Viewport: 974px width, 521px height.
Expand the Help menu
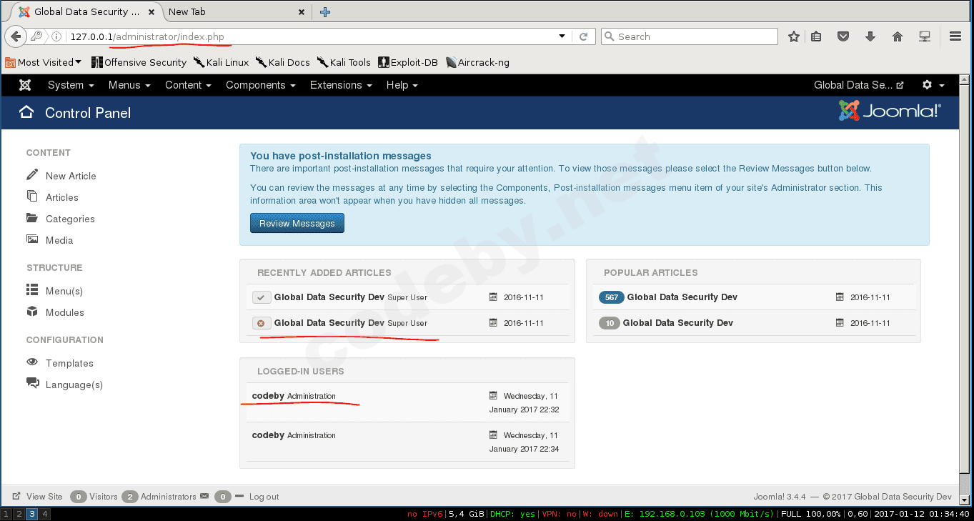(x=402, y=85)
